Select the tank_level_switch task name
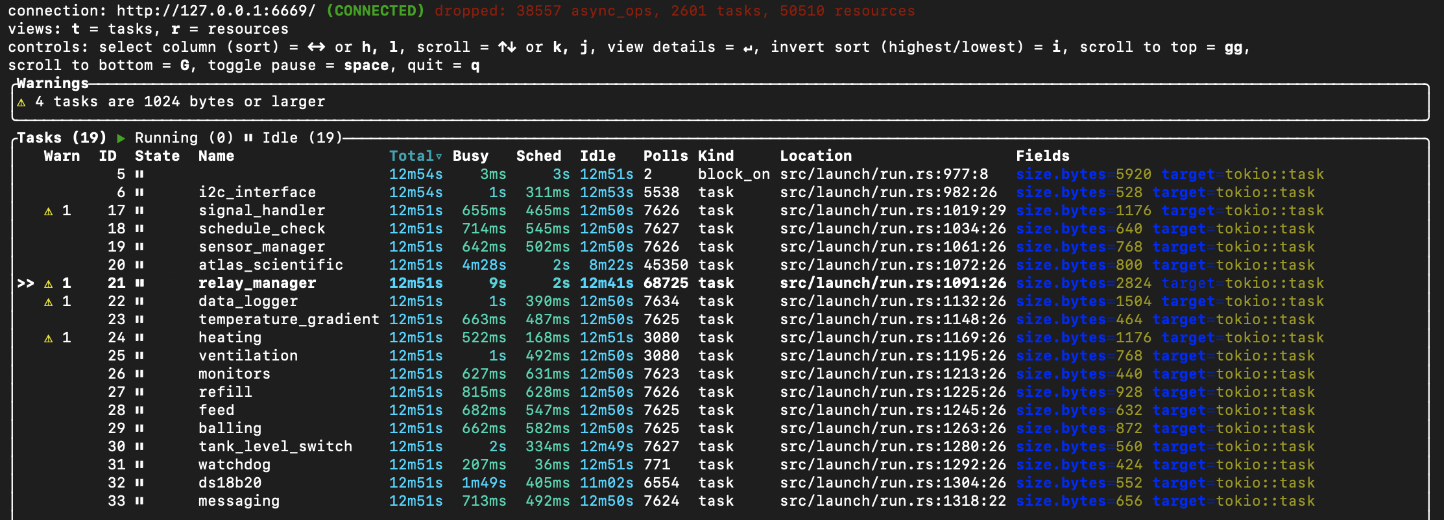This screenshot has width=1444, height=520. 275,447
